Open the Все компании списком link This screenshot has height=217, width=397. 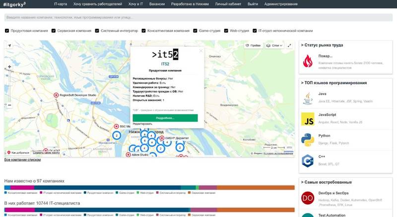[22, 160]
